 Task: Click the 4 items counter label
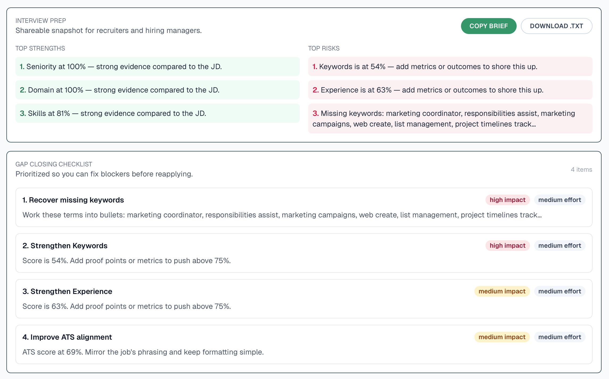(581, 170)
